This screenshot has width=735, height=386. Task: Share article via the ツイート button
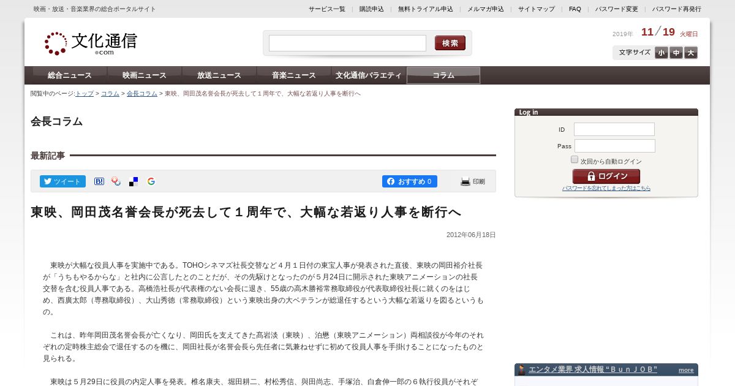(62, 181)
